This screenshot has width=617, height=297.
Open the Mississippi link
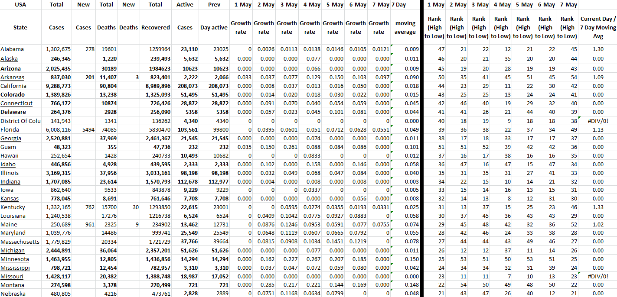(15, 268)
